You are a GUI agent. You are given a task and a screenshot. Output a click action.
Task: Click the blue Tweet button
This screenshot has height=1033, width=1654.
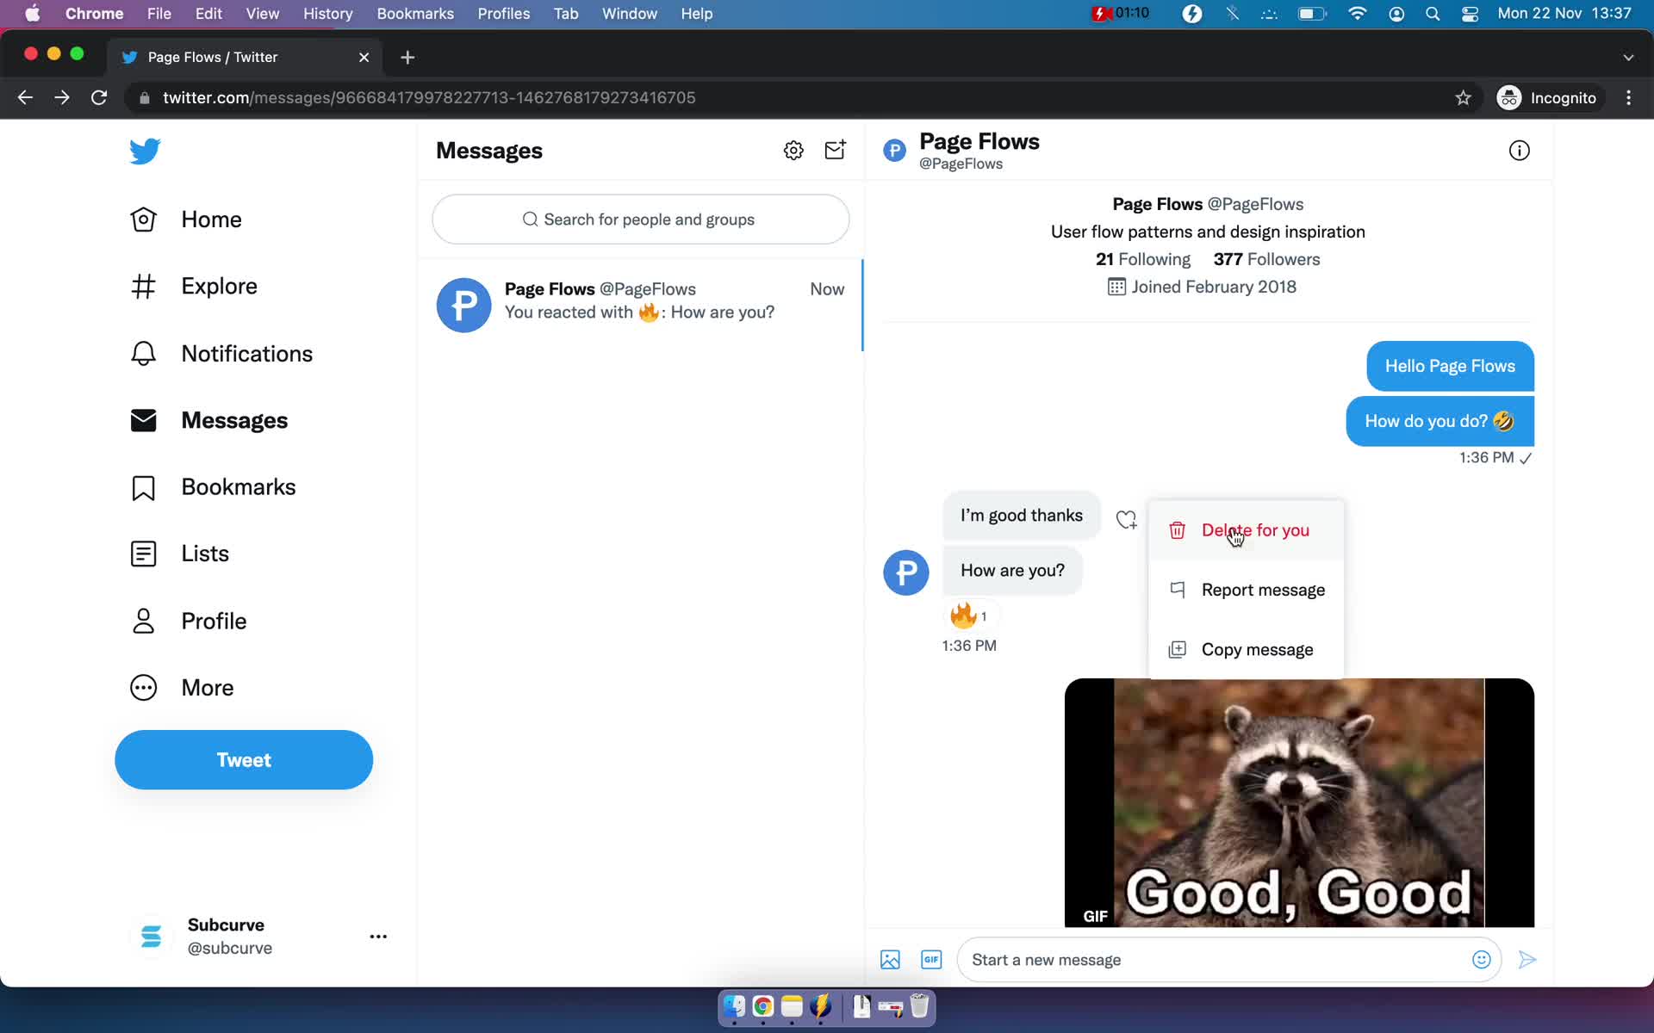point(244,760)
